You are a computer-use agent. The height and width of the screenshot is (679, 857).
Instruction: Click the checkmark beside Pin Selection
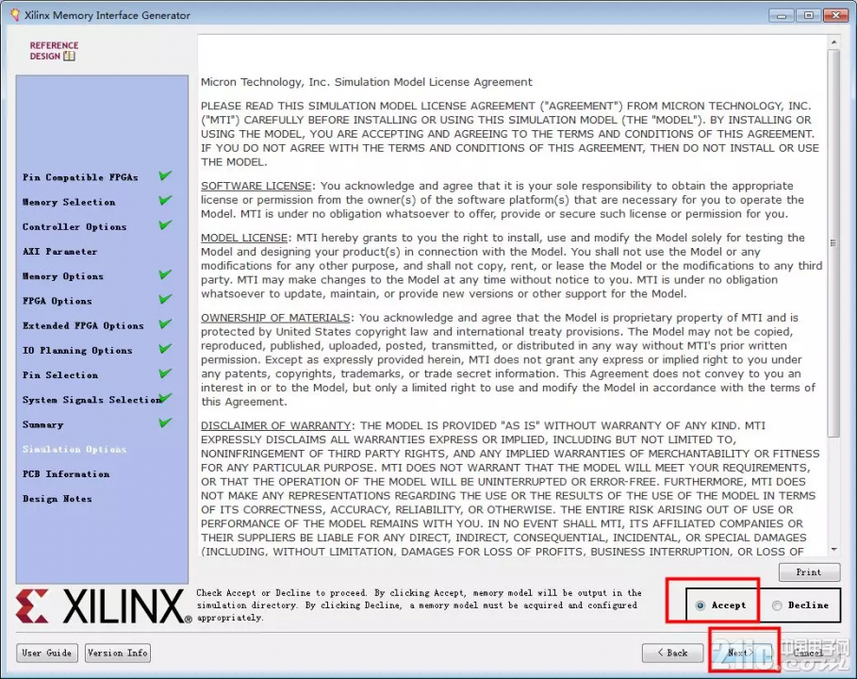coord(165,373)
